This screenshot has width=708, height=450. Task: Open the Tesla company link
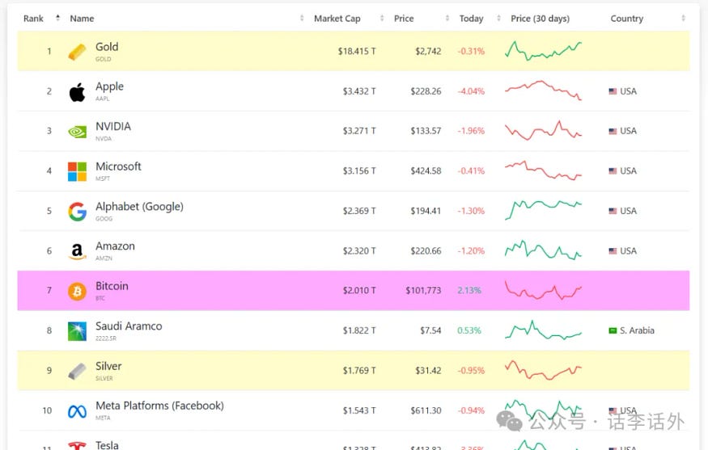pos(107,445)
